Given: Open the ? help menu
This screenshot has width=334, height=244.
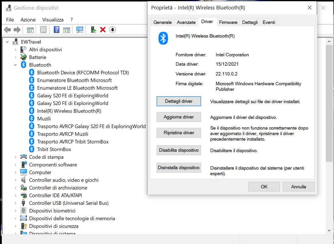Looking at the screenshot, I should (71, 20).
